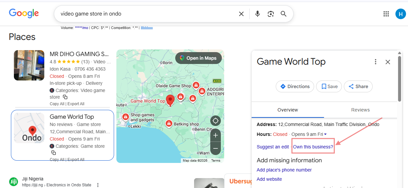The width and height of the screenshot is (408, 188).
Task: Click the Lekki label on map
Action: click(136, 126)
